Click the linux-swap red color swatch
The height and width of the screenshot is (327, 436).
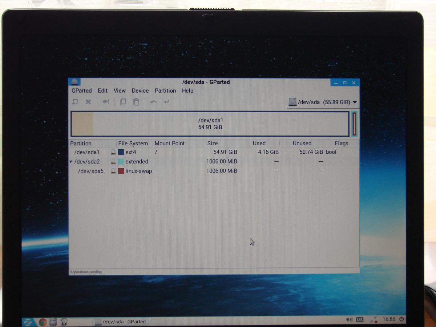point(121,171)
